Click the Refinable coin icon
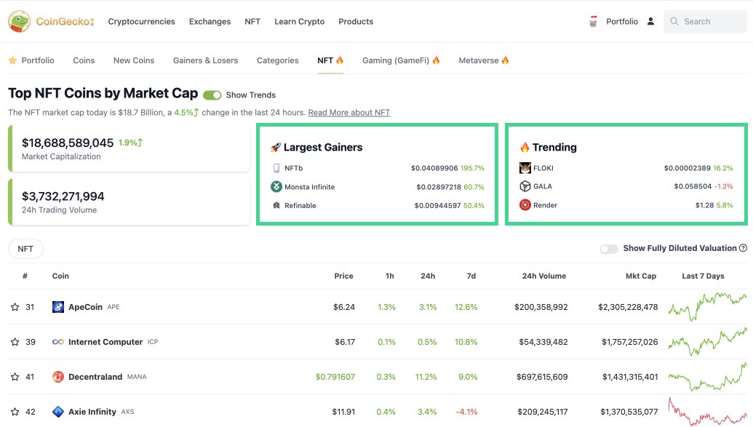Screen dimensions: 753x427 (x=276, y=206)
